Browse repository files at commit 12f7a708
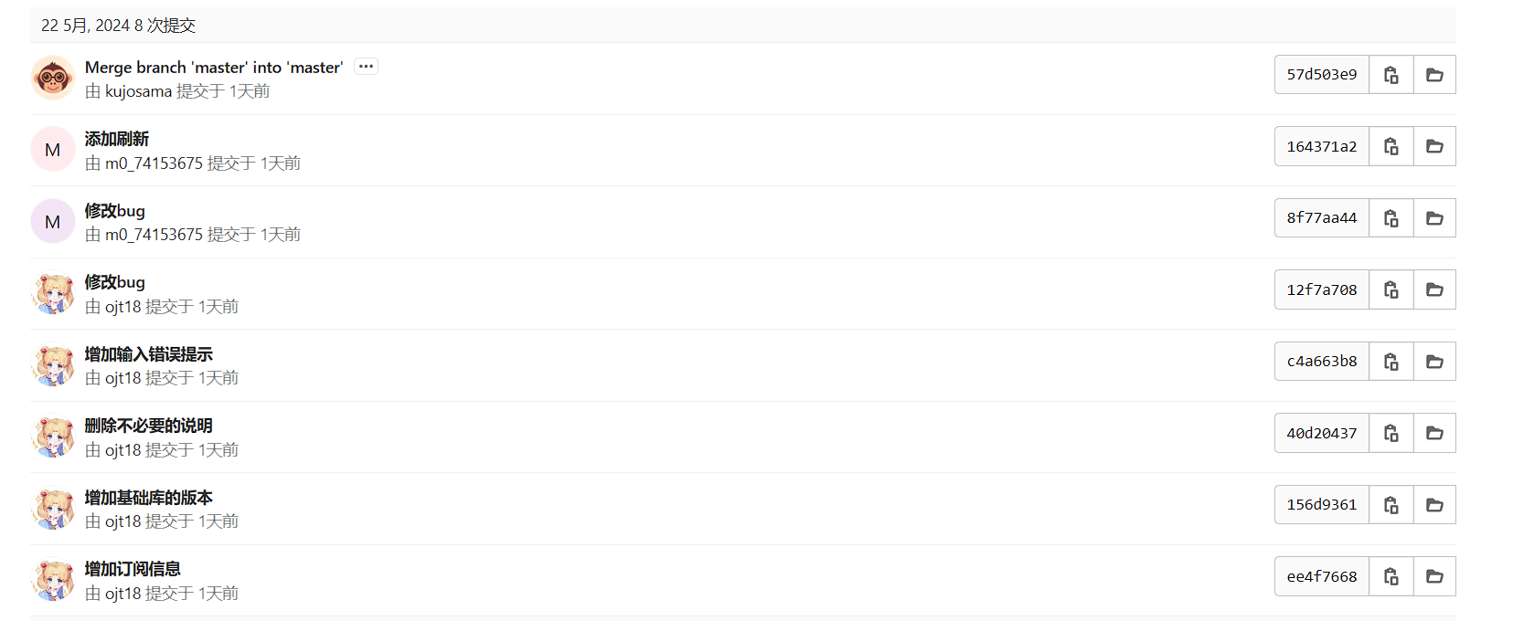The image size is (1513, 621). (1434, 289)
